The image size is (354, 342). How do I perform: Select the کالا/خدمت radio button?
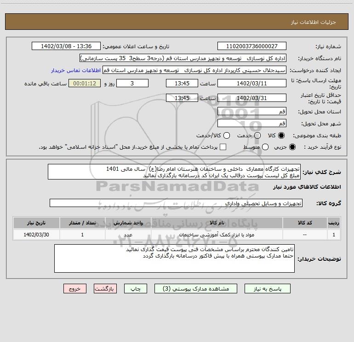pyautogui.click(x=227, y=135)
